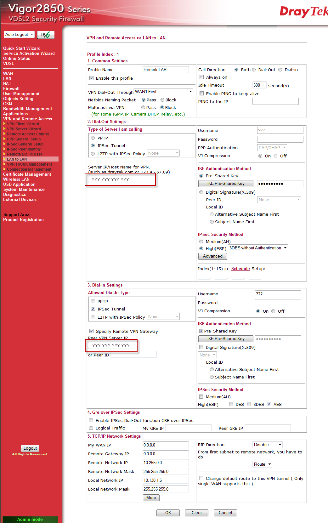Viewport: 328px width, 523px height.
Task: Check the Always on checkbox
Action: tap(202, 77)
